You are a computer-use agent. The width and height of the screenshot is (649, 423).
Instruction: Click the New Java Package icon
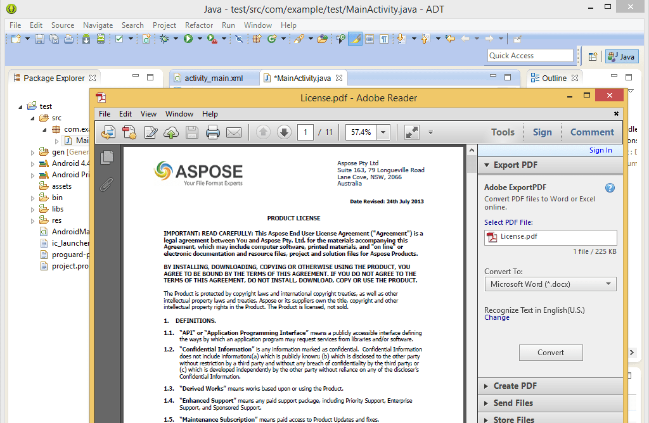click(x=257, y=39)
